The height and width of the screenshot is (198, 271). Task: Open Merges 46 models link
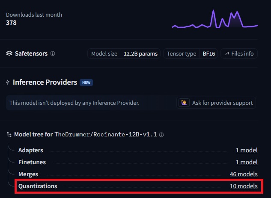[x=244, y=174]
